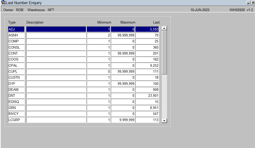The width and height of the screenshot is (255, 148).
Task: Click the Last value 18 for CUSTN
Action: pos(147,78)
